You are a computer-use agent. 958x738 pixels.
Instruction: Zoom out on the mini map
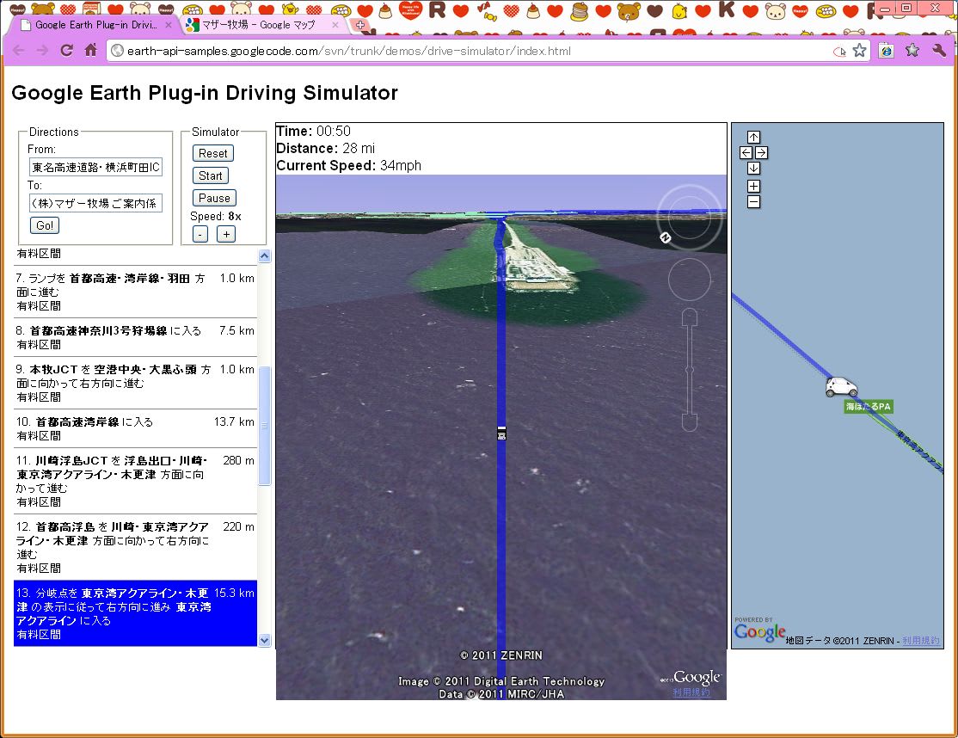pos(753,202)
